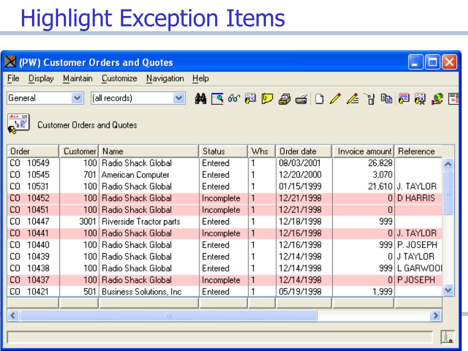Open the Maintain menu

78,78
